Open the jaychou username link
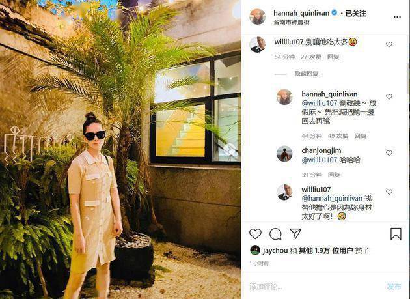Screen dimensions: 410x299 coord(275,251)
